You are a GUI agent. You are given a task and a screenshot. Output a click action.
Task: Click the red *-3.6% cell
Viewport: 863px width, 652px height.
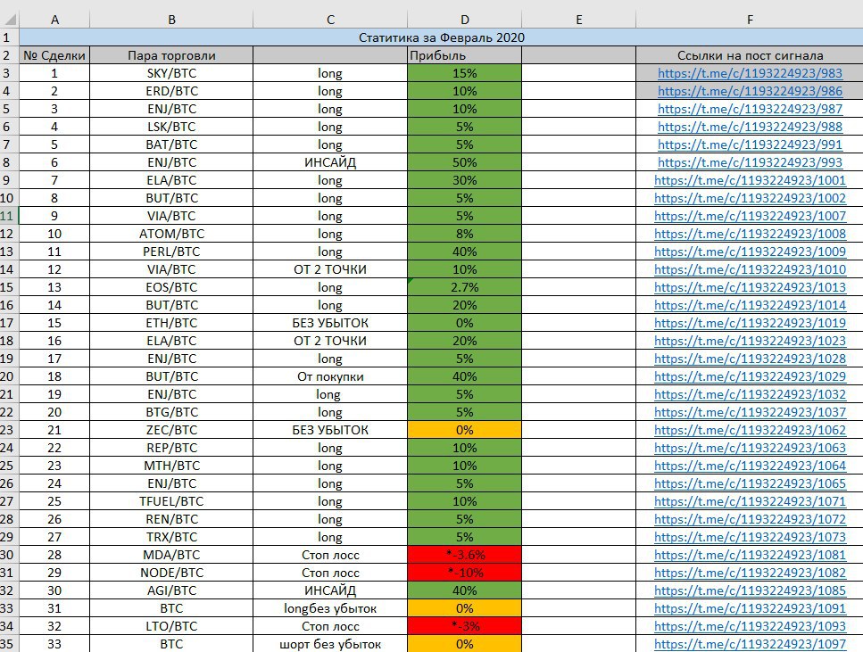tap(465, 555)
